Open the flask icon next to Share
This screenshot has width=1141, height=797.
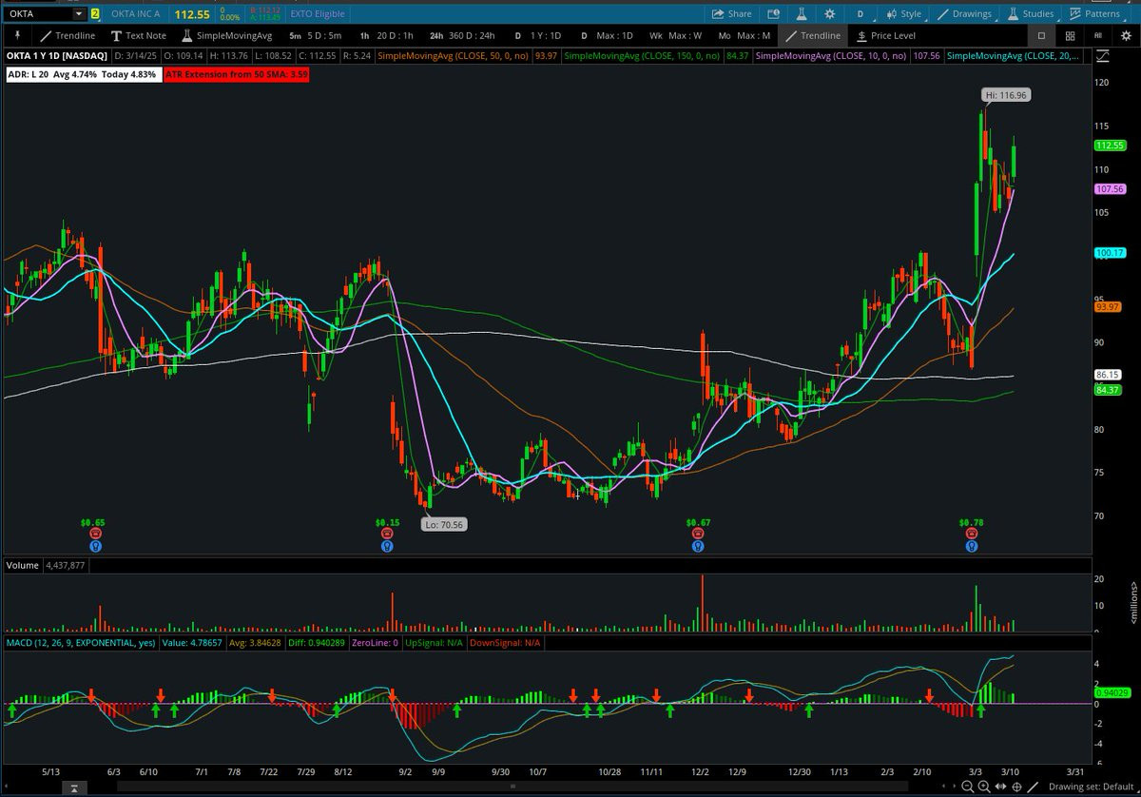802,14
